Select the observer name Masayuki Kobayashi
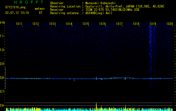 pos(100,3)
